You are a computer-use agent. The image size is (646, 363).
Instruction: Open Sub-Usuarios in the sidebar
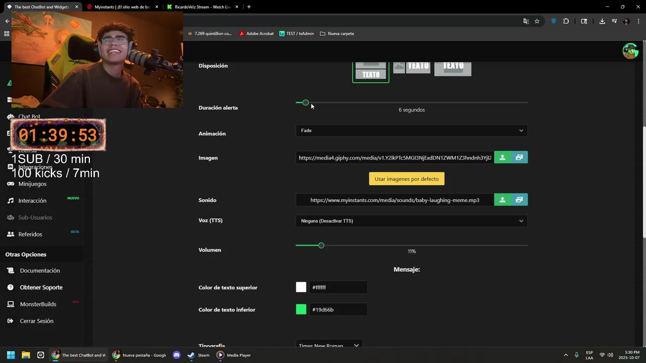pos(35,217)
